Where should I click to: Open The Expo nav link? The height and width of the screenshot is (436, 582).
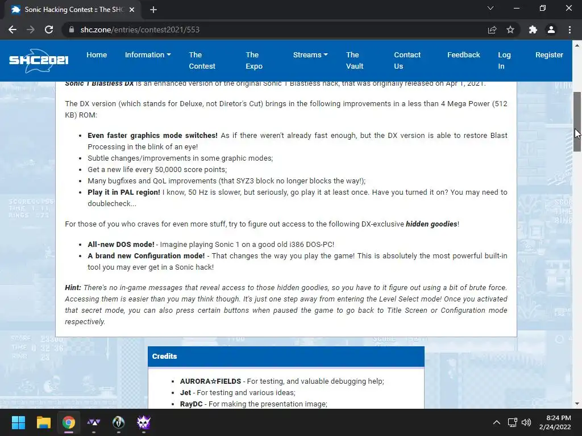point(254,60)
